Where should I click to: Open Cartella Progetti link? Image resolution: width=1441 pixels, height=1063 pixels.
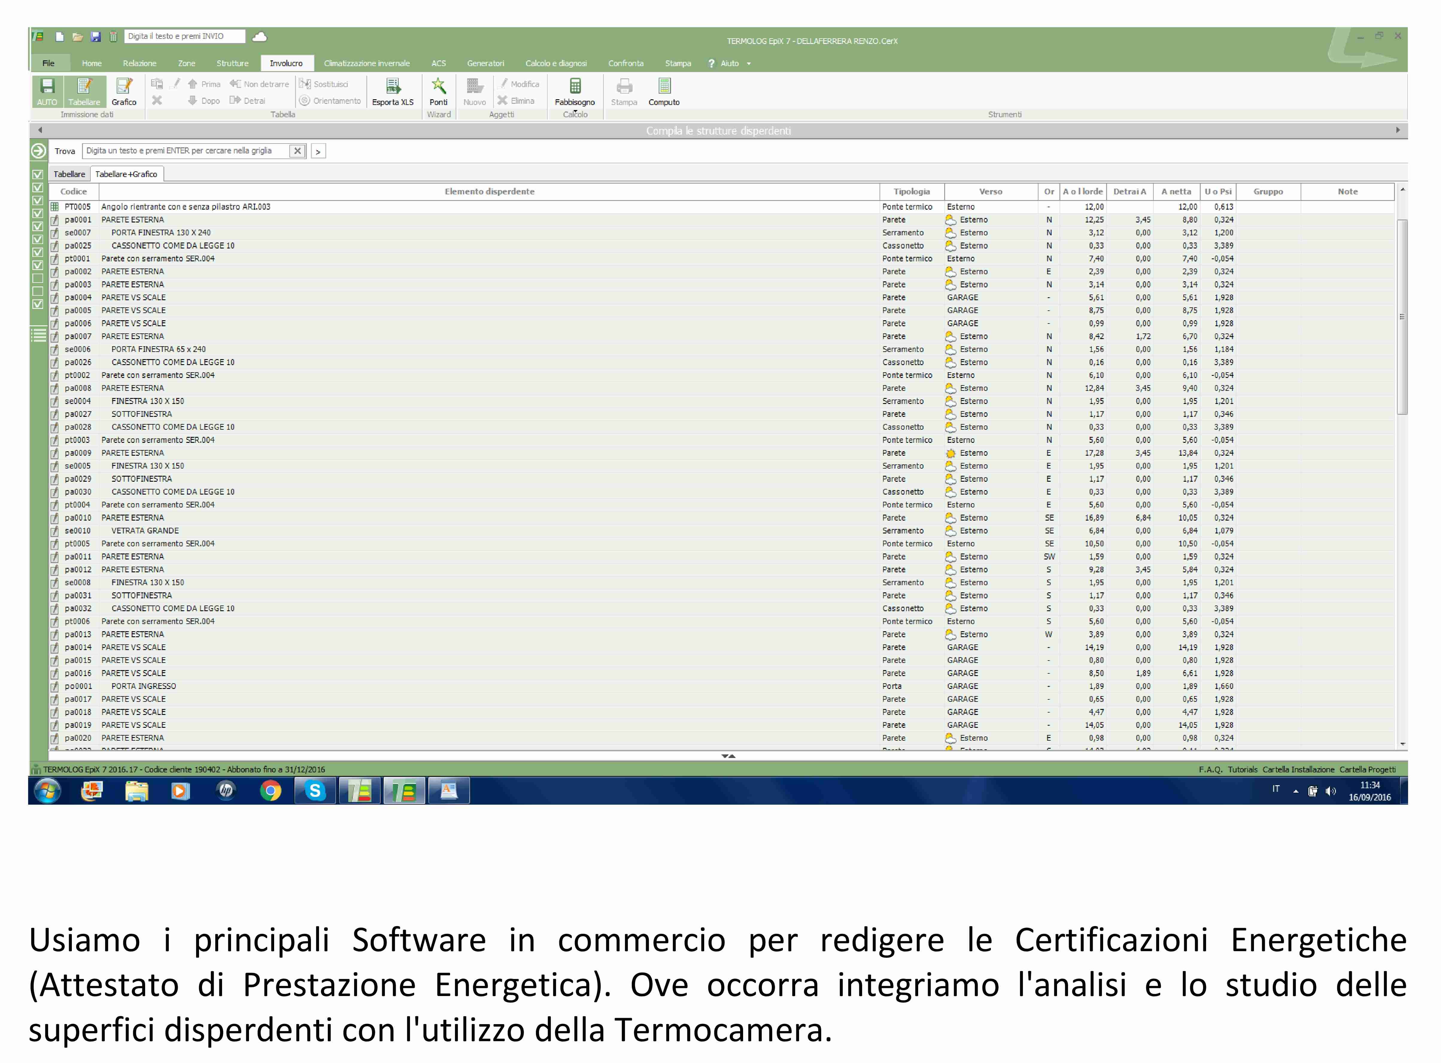pyautogui.click(x=1368, y=770)
